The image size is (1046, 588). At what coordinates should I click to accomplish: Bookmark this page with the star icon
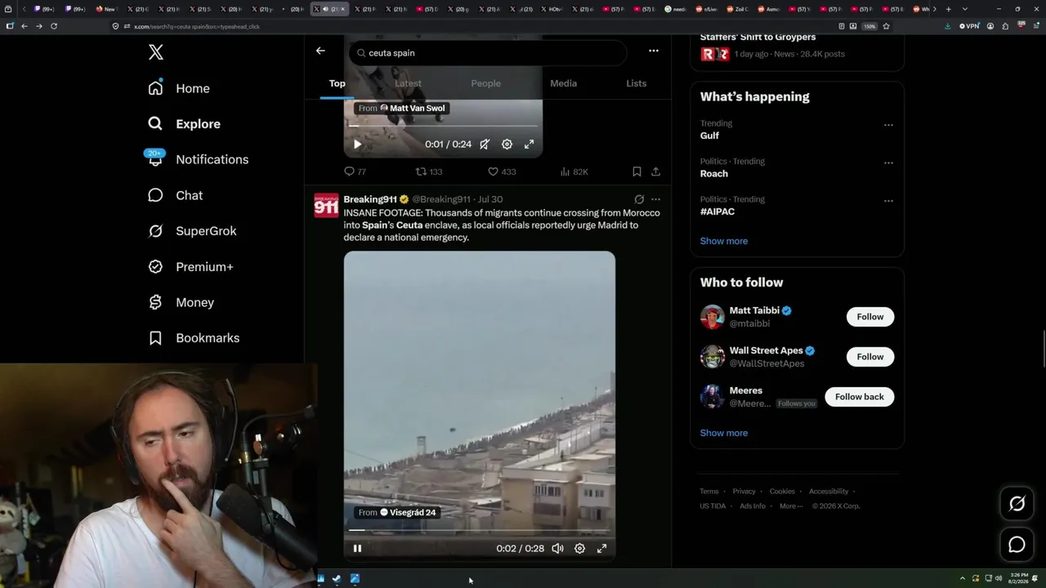886,26
